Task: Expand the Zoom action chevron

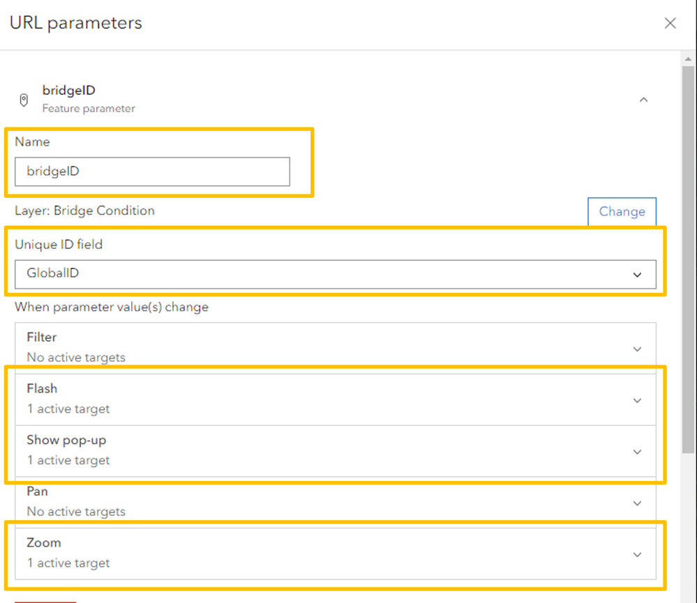Action: 636,554
